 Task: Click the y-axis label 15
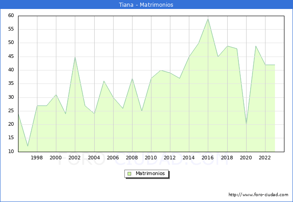tap(11, 138)
